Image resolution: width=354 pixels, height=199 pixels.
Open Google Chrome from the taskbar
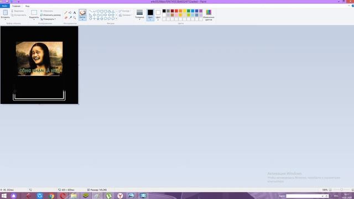[x=51, y=196]
